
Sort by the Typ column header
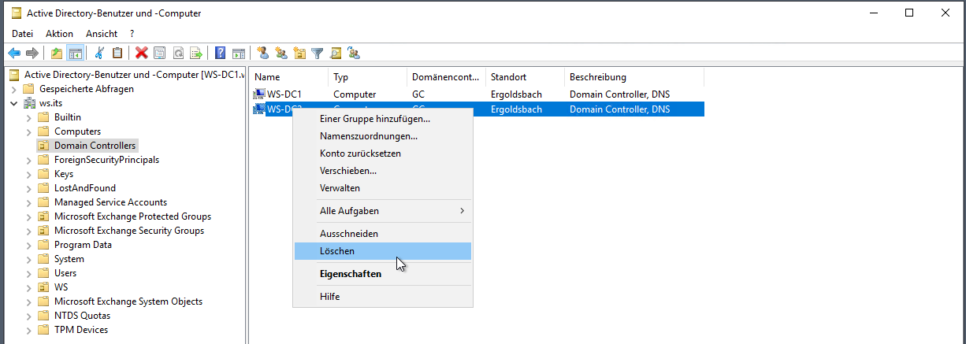coord(367,77)
